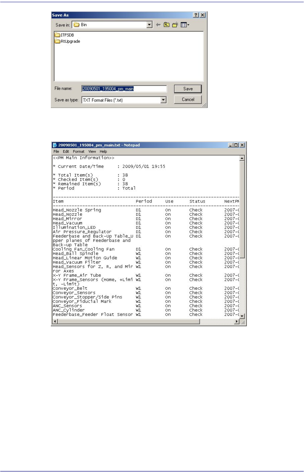
Task: Select the File name input field
Action: (124, 89)
